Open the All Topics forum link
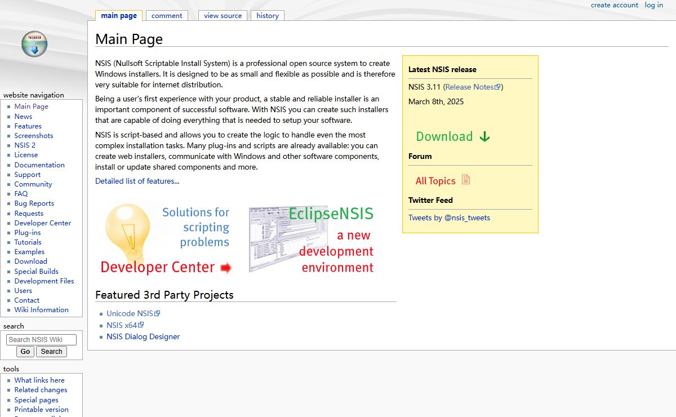Screen dimensions: 676x417 [x=435, y=181]
